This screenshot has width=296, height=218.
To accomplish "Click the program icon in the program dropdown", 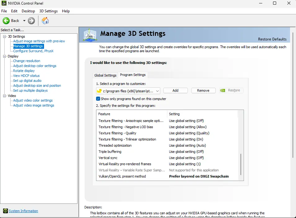I will point(99,91).
